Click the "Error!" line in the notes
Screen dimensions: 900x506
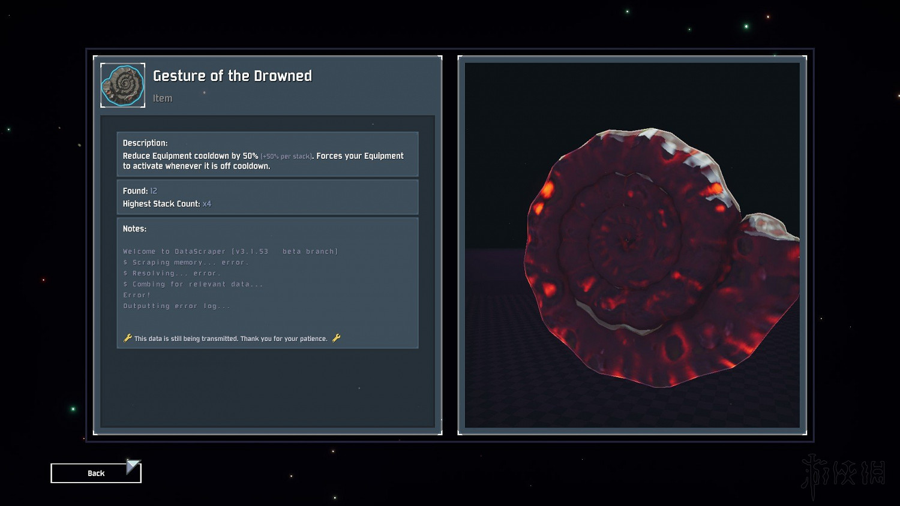[x=137, y=295]
